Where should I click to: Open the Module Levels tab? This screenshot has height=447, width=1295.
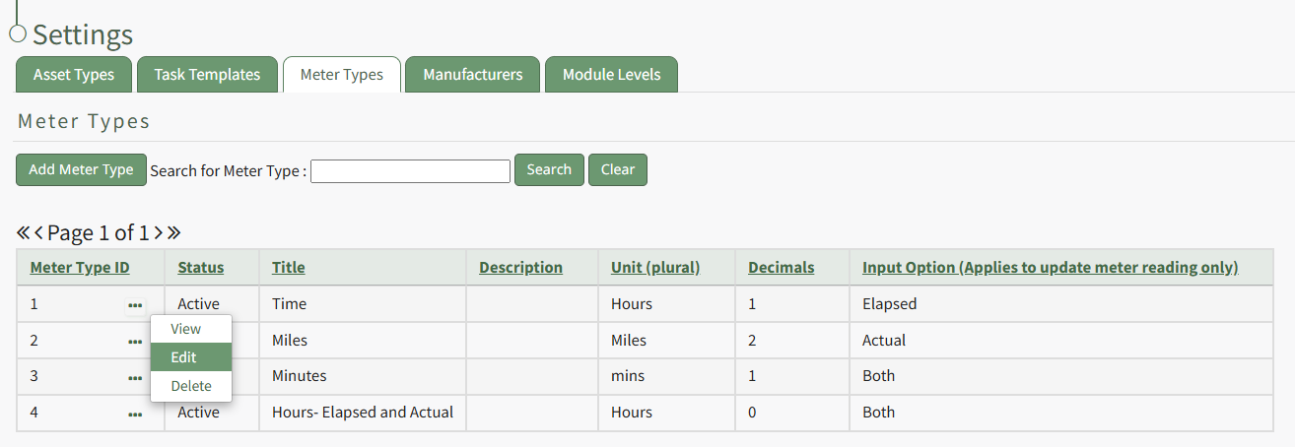click(611, 75)
